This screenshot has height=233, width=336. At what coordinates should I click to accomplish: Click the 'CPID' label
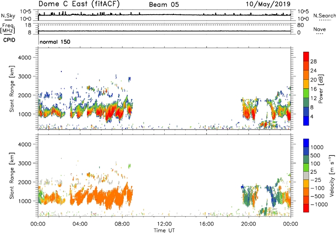point(9,40)
